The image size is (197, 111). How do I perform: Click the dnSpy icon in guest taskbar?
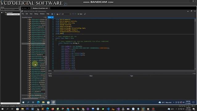[53, 102]
